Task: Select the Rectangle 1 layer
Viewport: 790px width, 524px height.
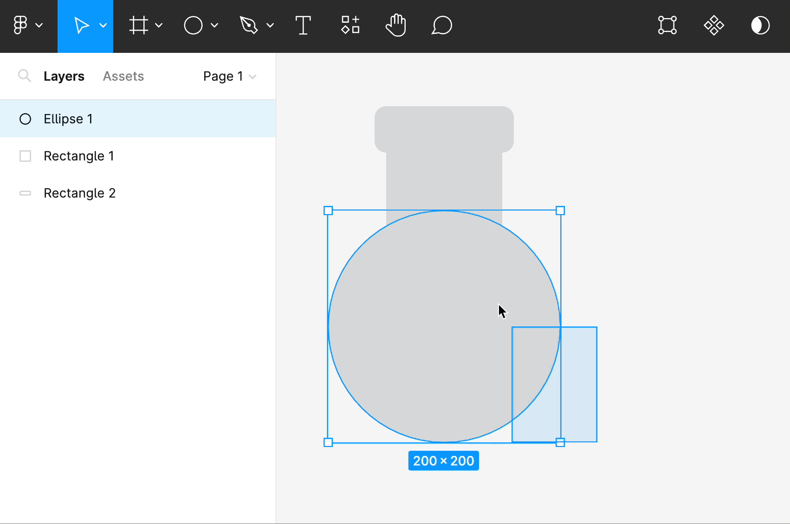Action: tap(79, 156)
